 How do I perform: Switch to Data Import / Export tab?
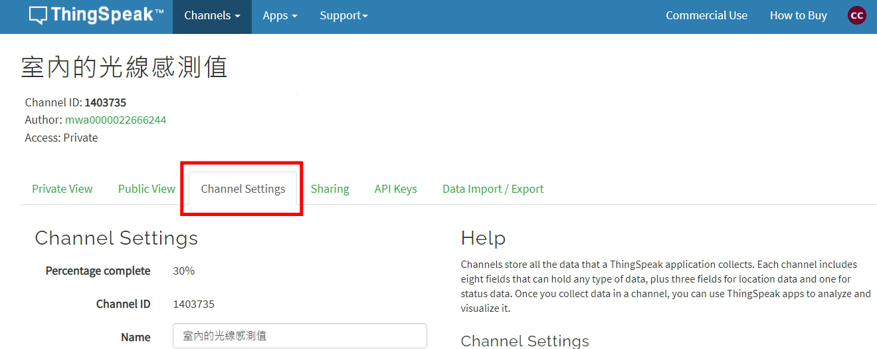click(x=493, y=189)
